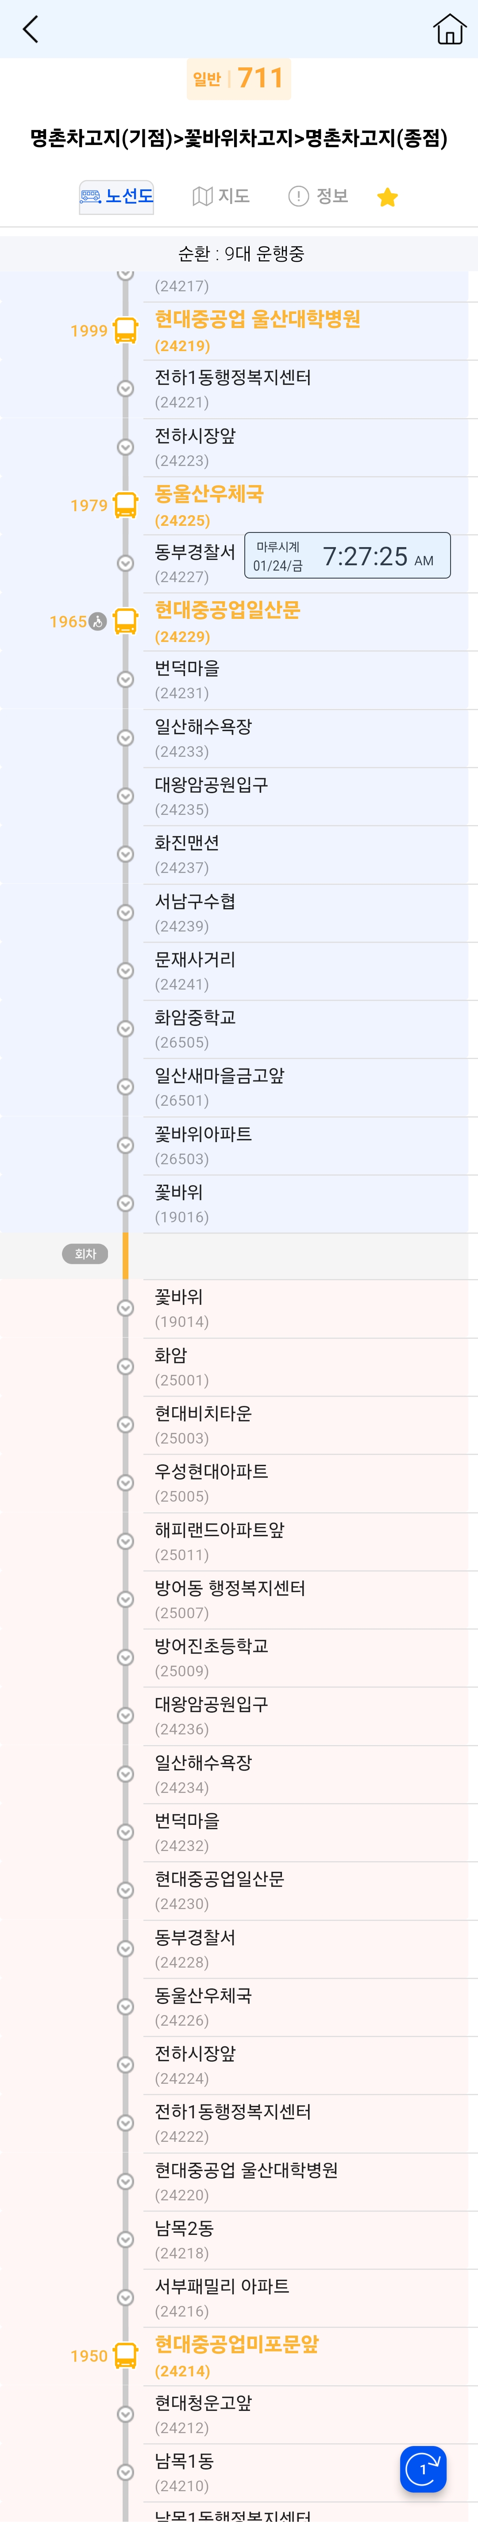The image size is (478, 2524).
Task: Tap the 회차 turnaround marker
Action: click(x=85, y=1254)
